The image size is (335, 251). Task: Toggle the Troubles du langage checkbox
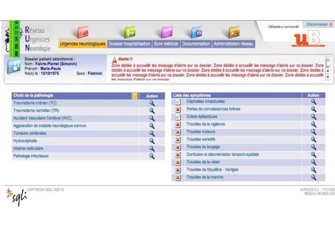click(x=178, y=148)
